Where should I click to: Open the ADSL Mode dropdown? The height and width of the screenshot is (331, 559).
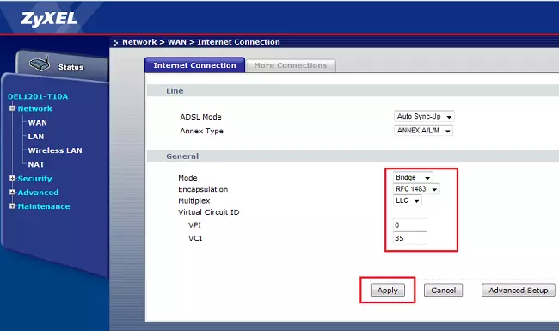pos(424,117)
